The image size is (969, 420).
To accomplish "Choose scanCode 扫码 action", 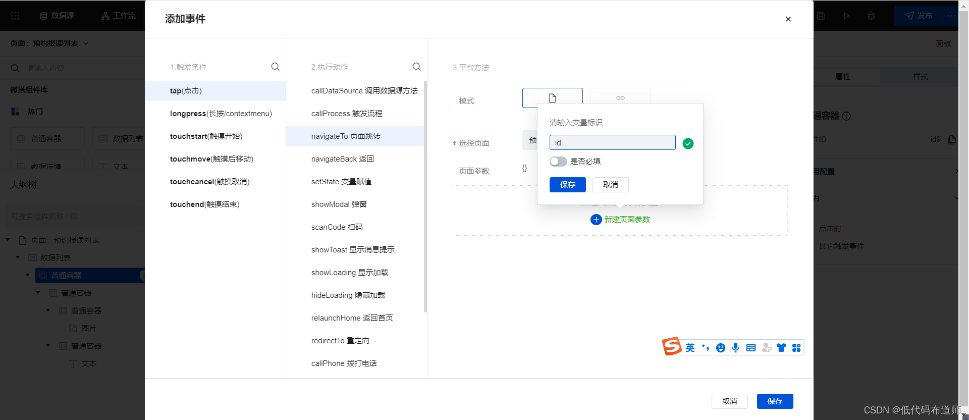I will 355,227.
